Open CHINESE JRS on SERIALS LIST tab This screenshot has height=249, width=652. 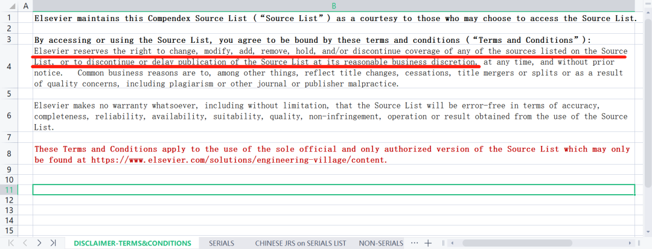301,243
